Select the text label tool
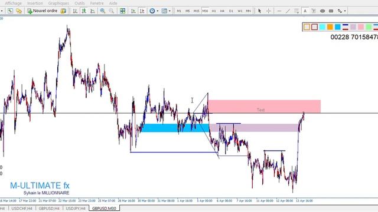This screenshot has width=378, height=212. pyautogui.click(x=314, y=11)
